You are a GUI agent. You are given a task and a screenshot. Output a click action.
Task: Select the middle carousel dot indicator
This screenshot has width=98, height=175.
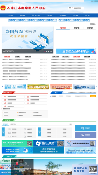48,51
